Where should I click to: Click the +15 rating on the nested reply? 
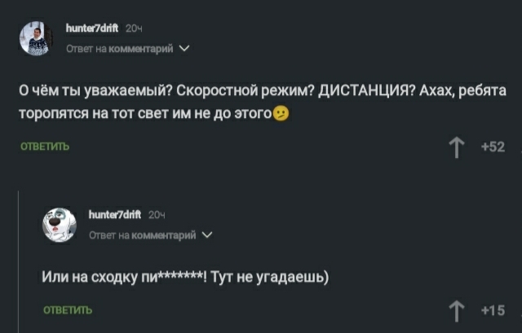pyautogui.click(x=493, y=309)
